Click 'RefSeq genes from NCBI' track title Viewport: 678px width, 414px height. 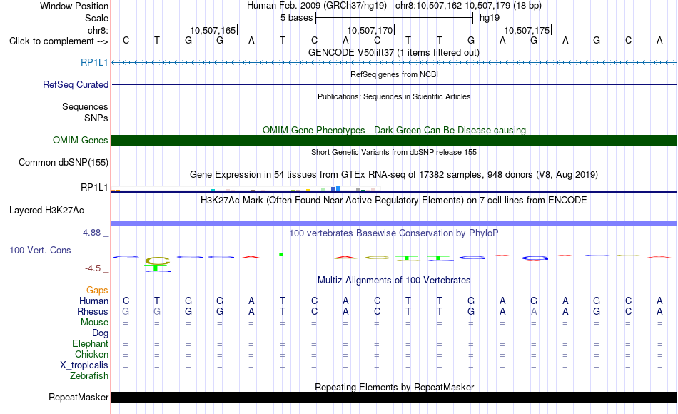[x=395, y=74]
